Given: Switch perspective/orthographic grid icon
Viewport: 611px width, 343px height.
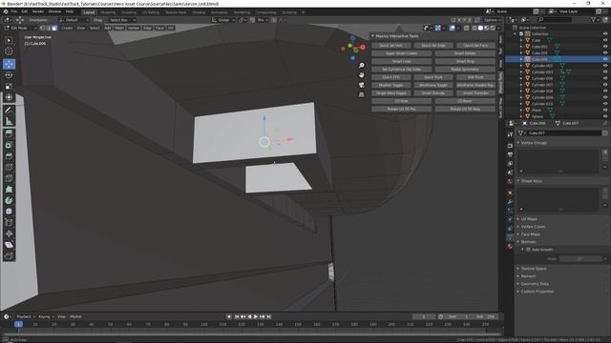Looking at the screenshot, I should point(362,94).
